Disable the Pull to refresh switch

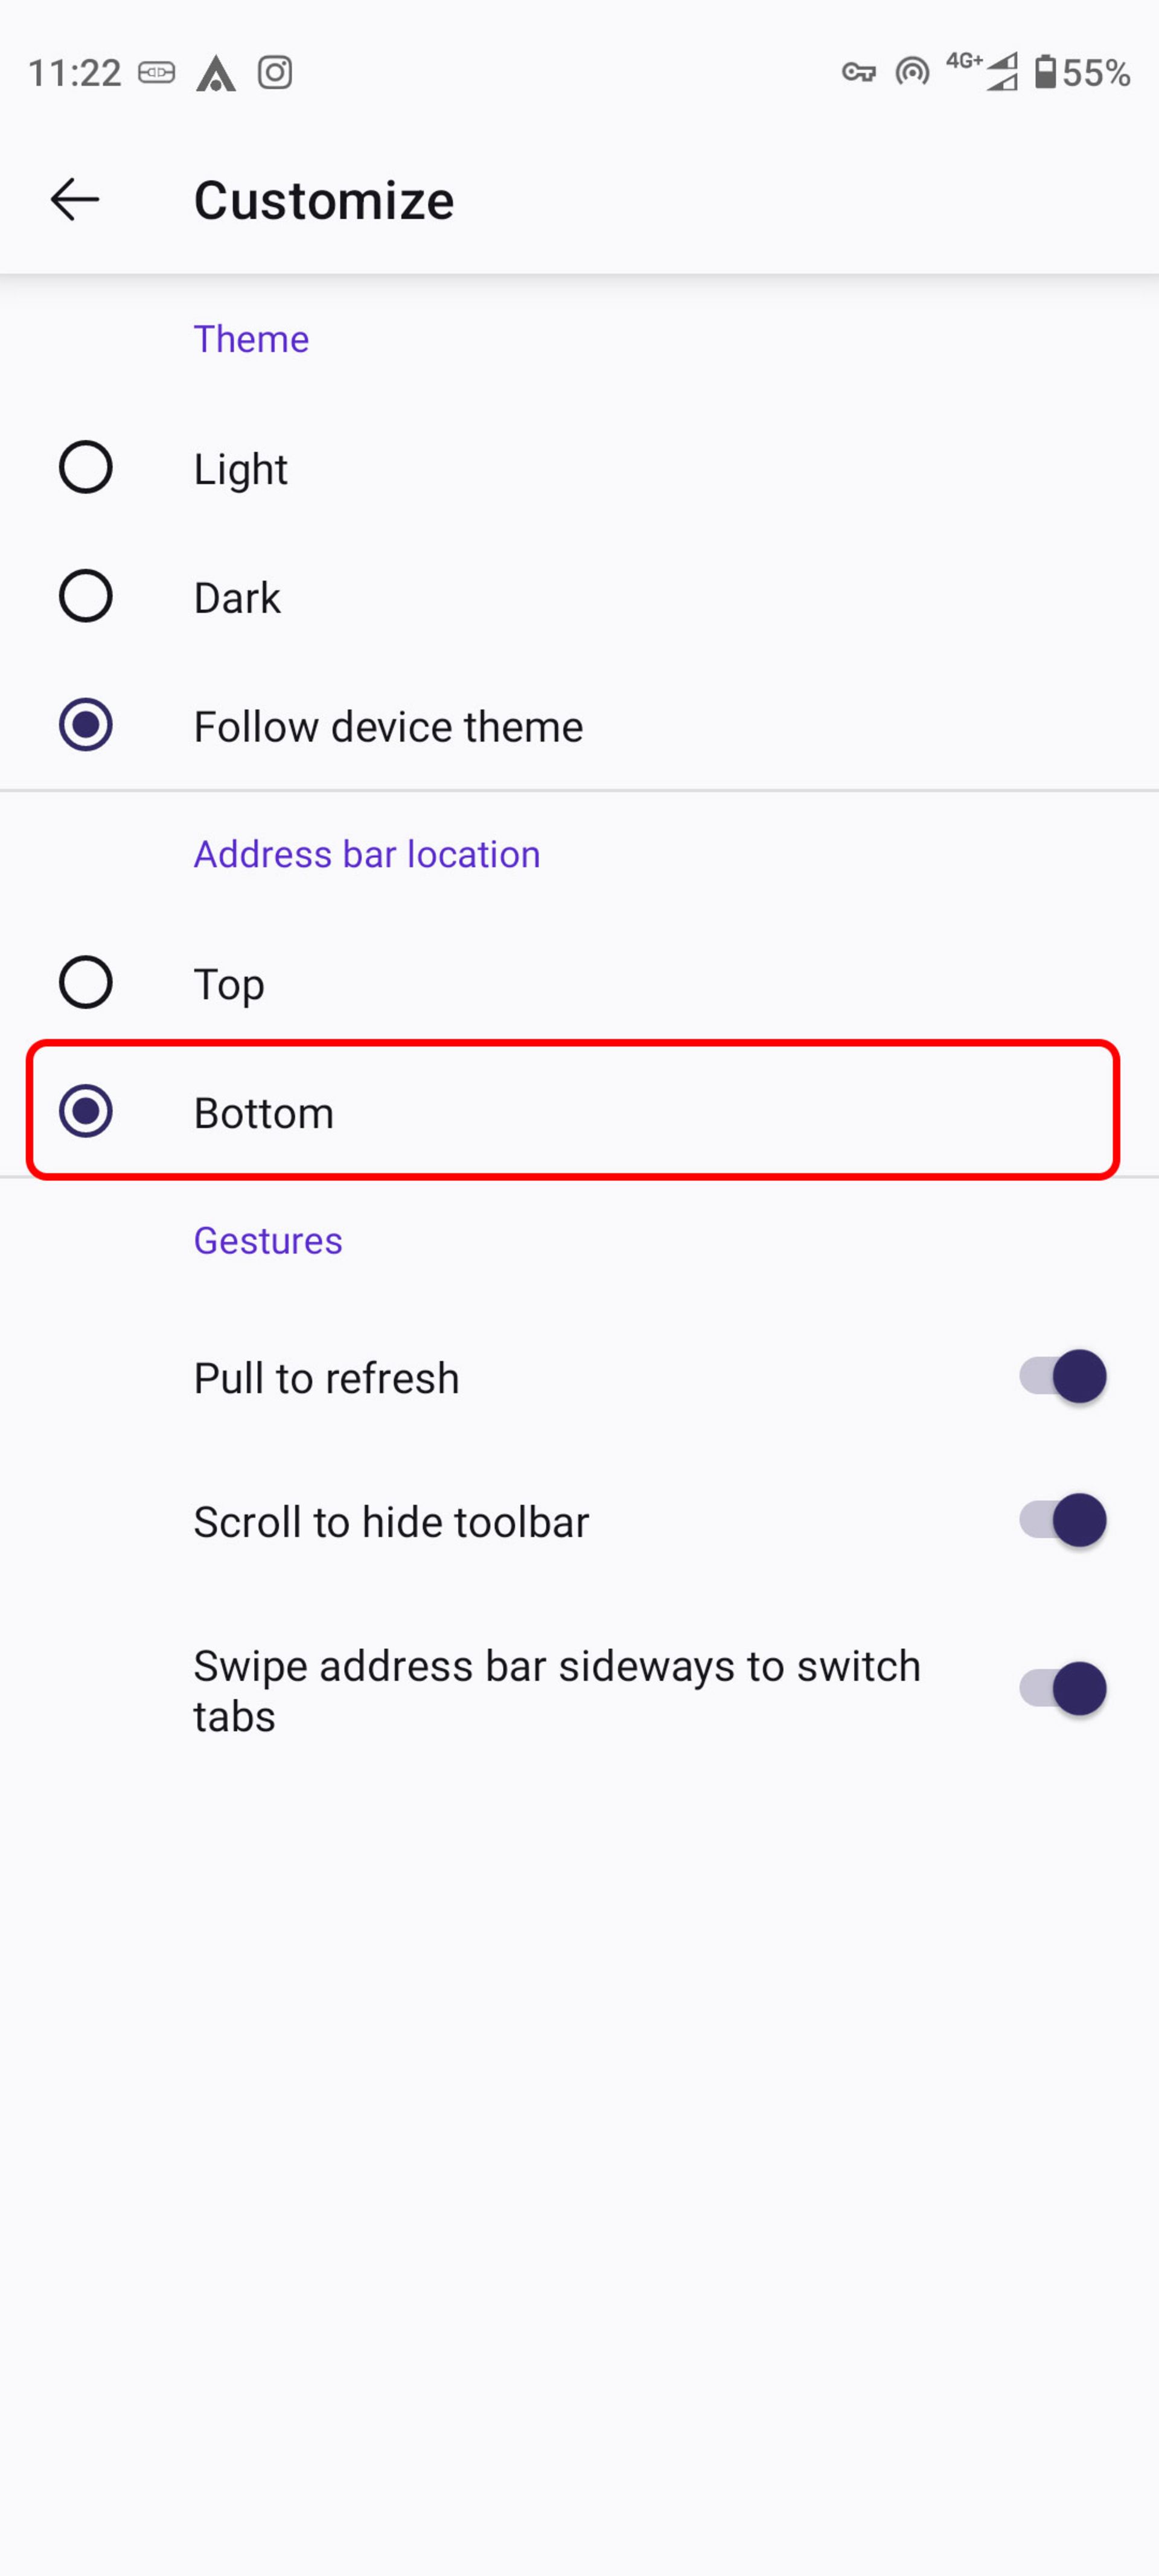click(x=1062, y=1377)
